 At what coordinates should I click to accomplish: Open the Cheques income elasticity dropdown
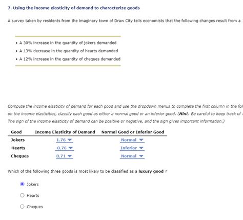coord(65,156)
